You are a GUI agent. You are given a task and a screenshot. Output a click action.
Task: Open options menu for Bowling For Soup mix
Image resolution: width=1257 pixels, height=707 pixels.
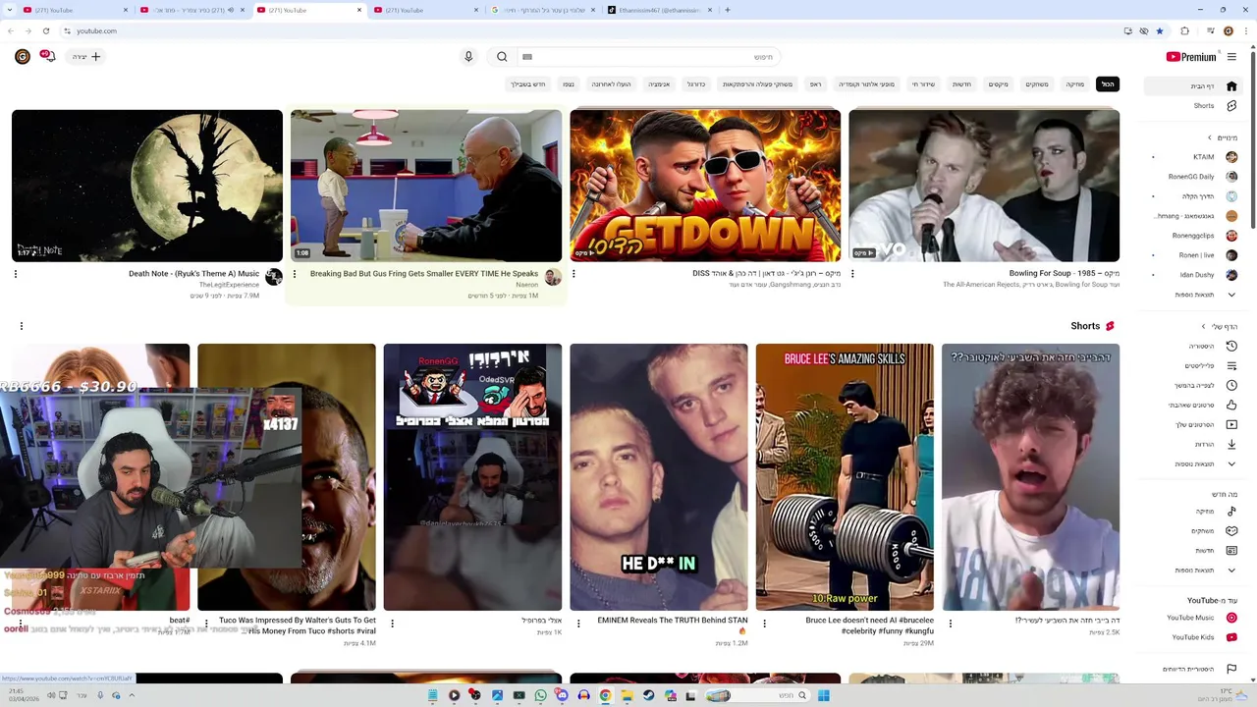[x=852, y=274]
